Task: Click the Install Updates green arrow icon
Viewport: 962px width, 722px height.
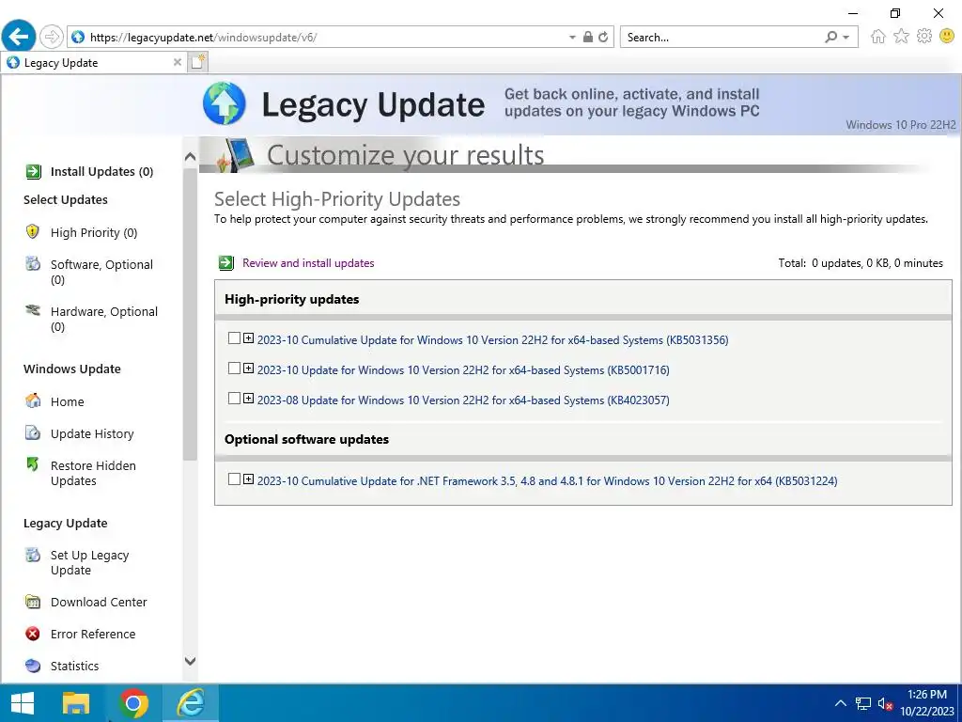Action: coord(33,171)
